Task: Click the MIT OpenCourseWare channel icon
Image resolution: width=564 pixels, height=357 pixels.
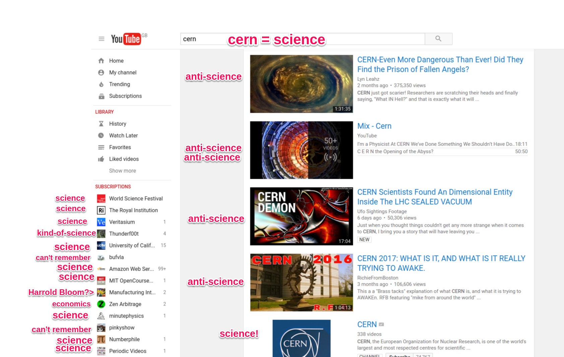Action: [101, 281]
